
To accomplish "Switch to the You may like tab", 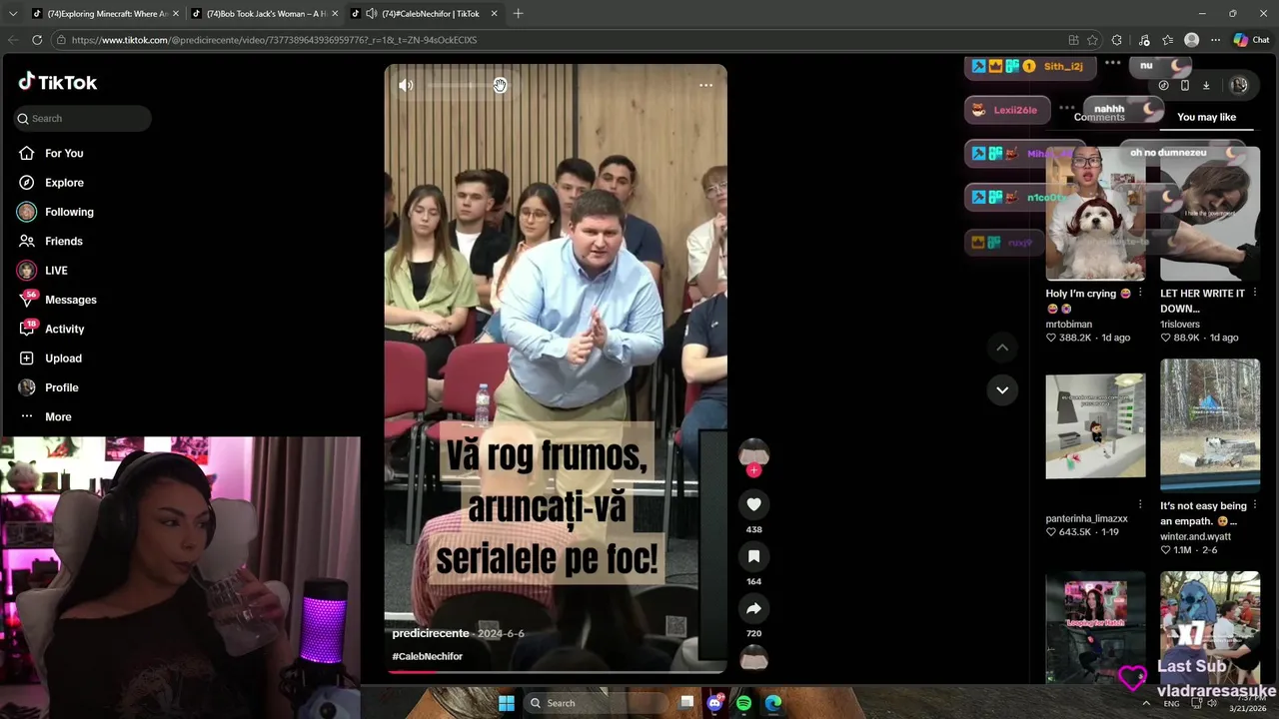I will click(x=1206, y=117).
